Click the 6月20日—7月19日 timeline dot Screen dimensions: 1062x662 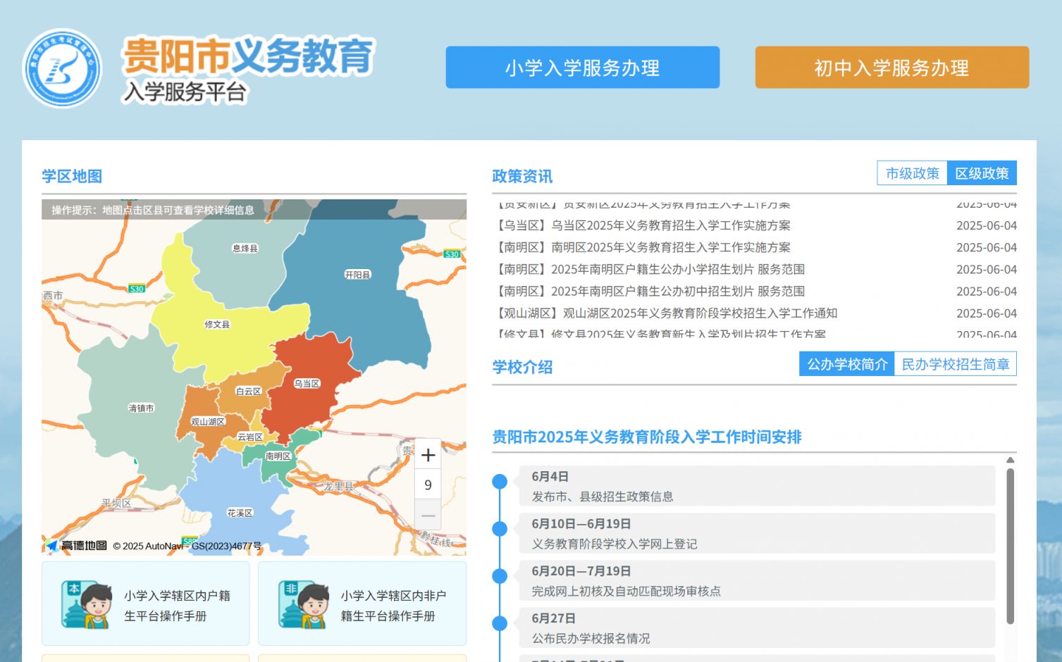click(500, 576)
